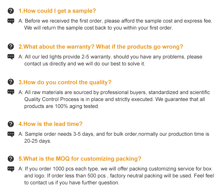
Task: Click the MOQ for customizing packing heading
Action: (80, 159)
